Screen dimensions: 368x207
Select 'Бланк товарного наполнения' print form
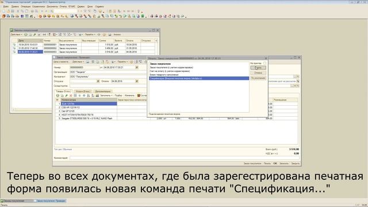tap(199, 75)
